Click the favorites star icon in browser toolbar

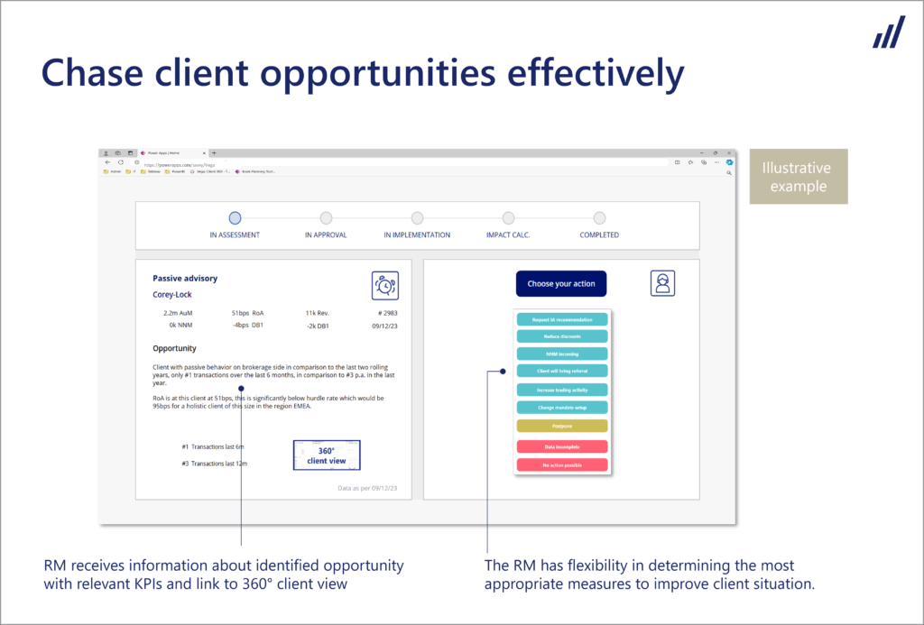point(690,162)
